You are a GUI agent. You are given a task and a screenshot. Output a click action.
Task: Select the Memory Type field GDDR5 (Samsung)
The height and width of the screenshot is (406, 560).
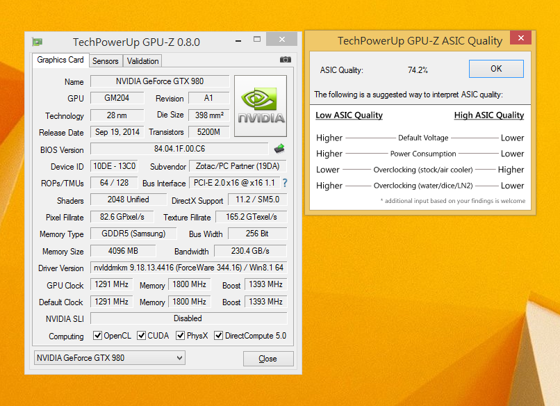tap(133, 234)
